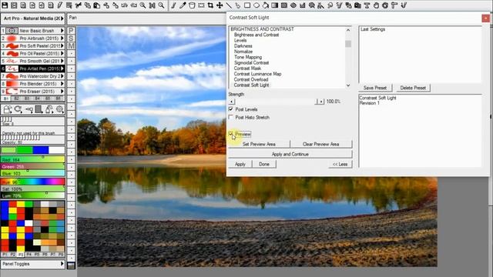
Task: Expand the Pro Smooth Gel arrow
Action: pyautogui.click(x=62, y=61)
